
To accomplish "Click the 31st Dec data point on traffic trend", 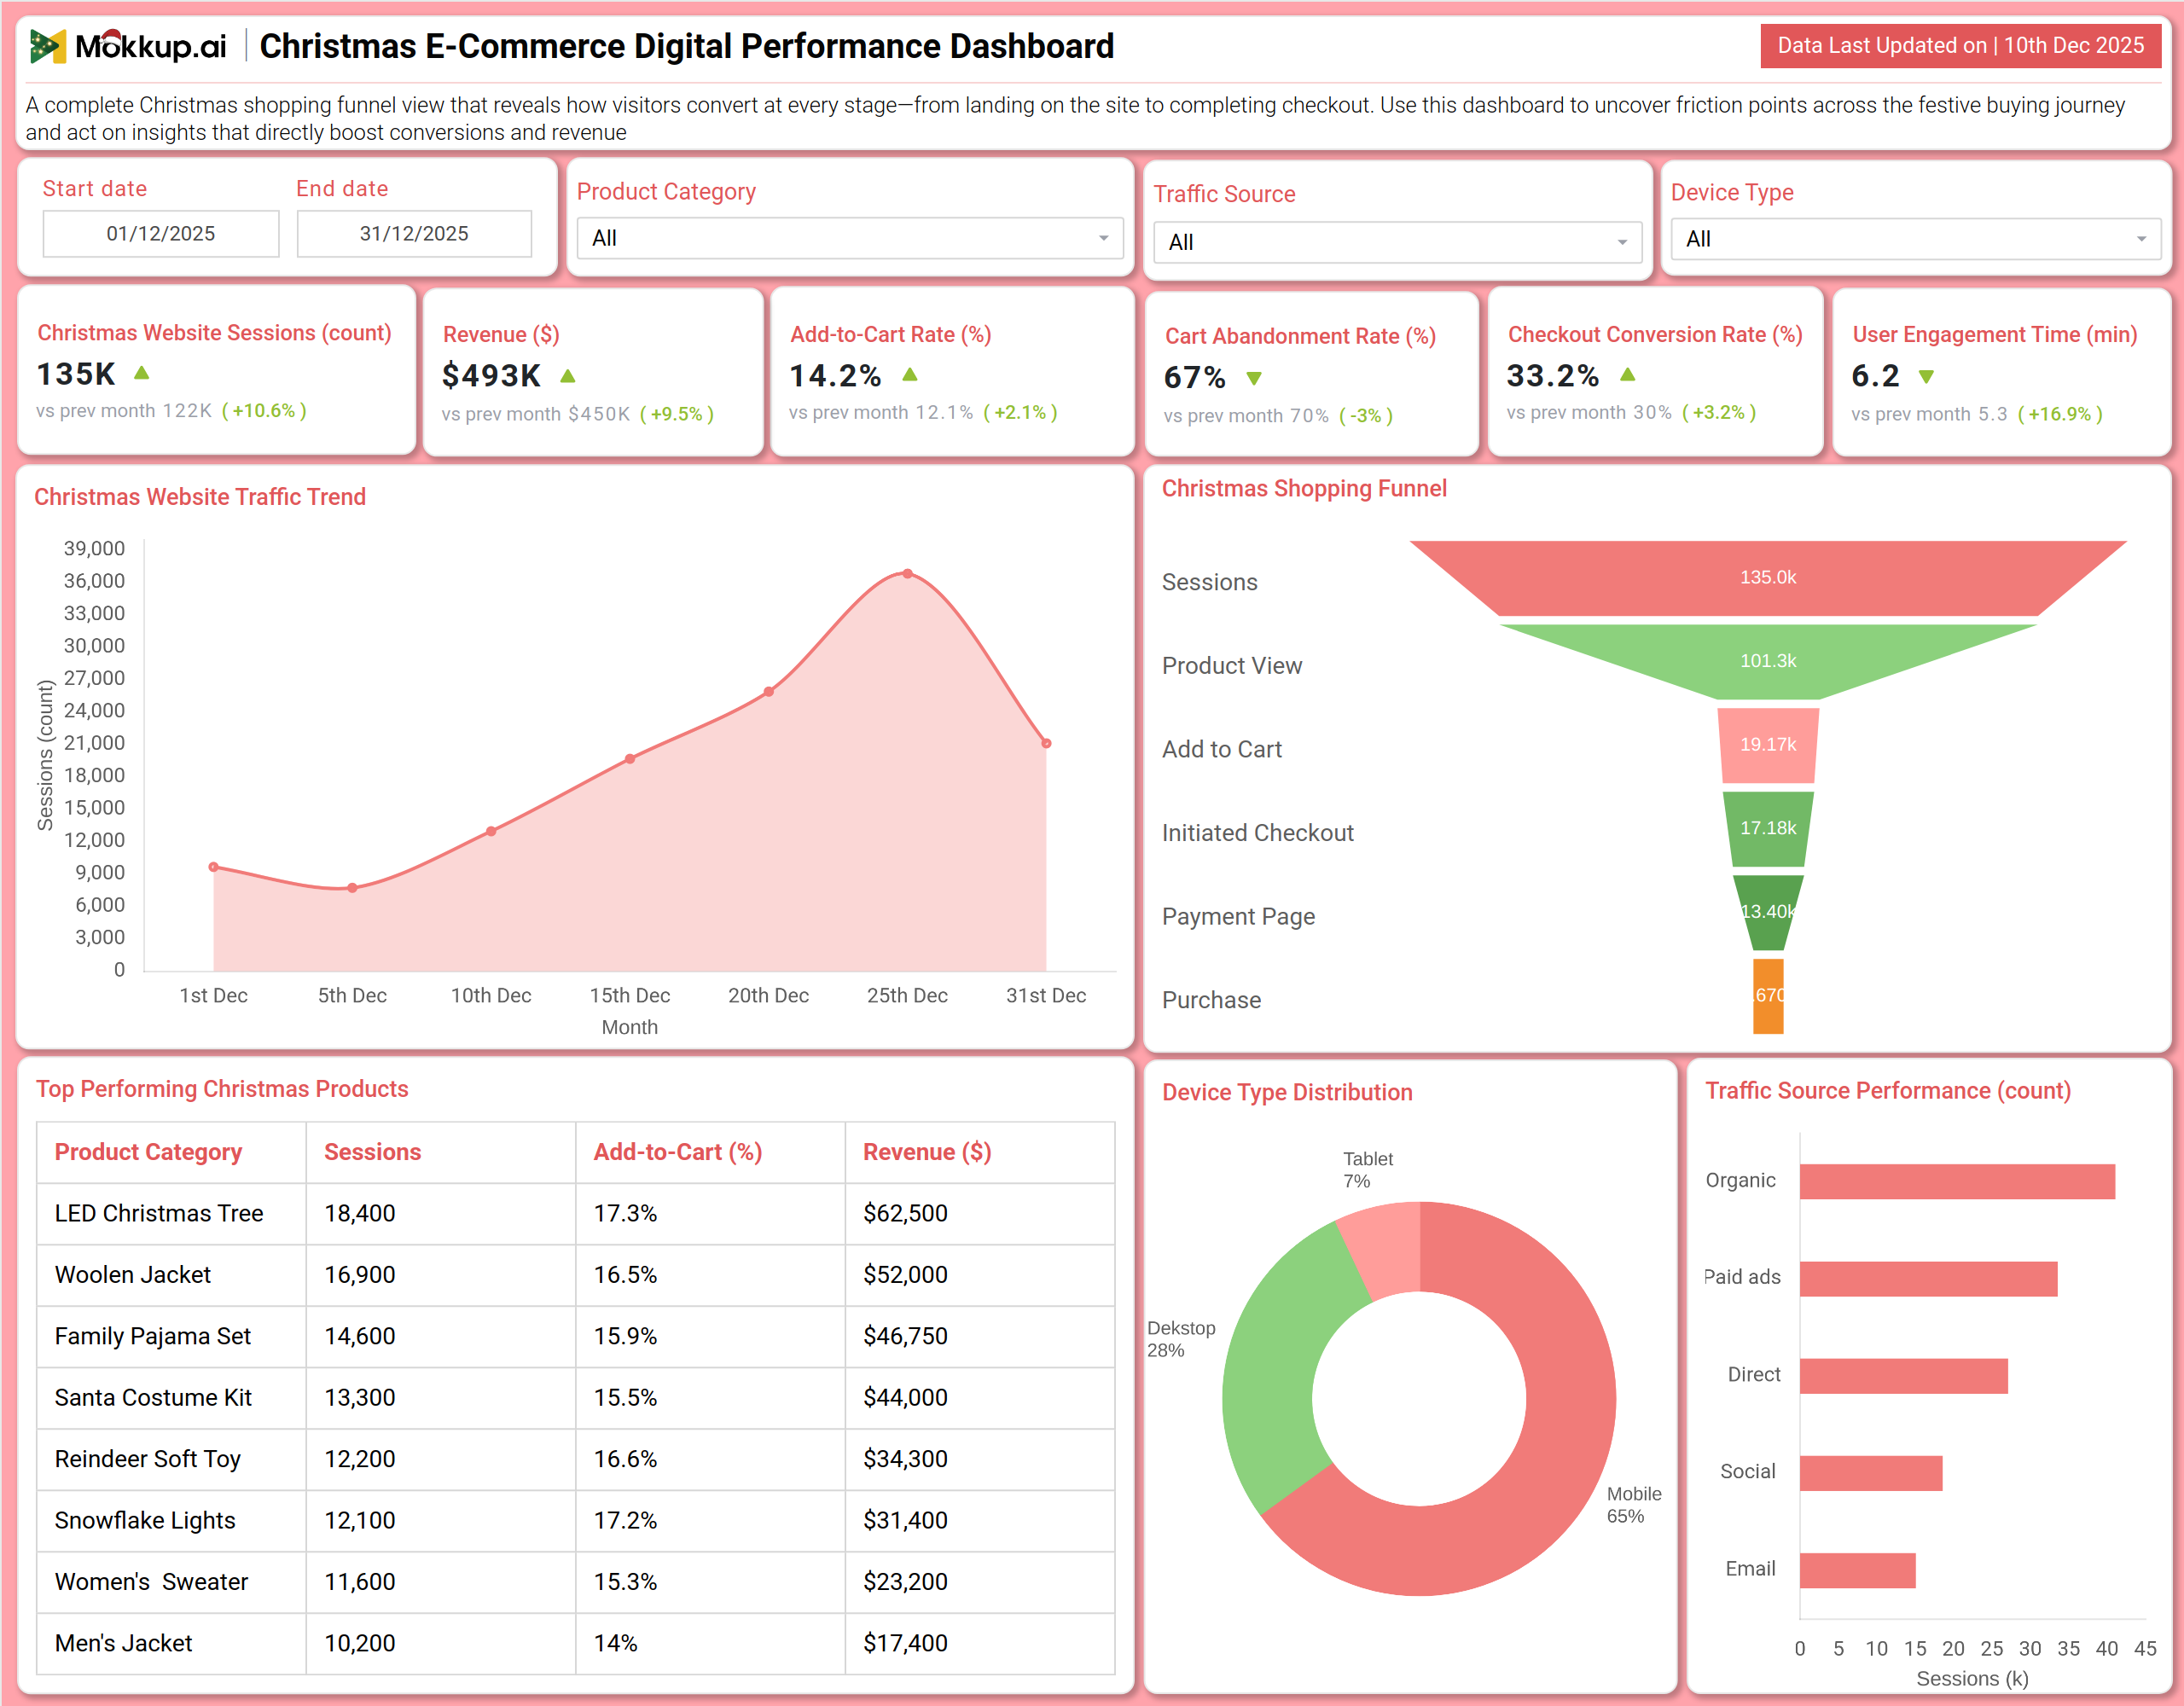I will pyautogui.click(x=1046, y=743).
